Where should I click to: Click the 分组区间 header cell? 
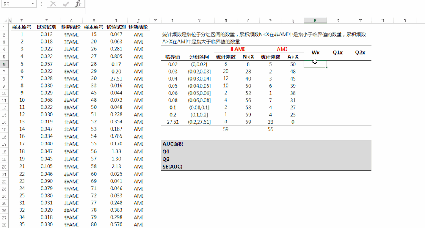click(199, 57)
